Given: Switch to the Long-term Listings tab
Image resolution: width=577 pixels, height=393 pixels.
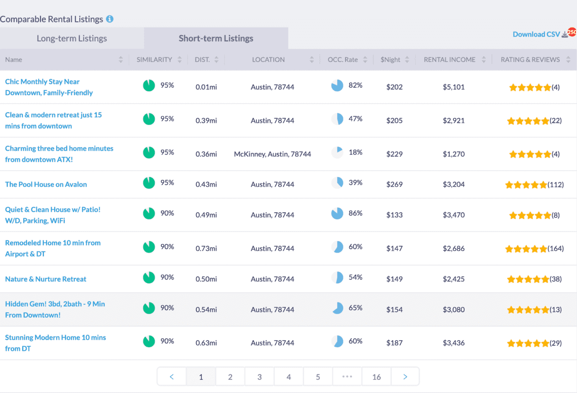Looking at the screenshot, I should (72, 38).
